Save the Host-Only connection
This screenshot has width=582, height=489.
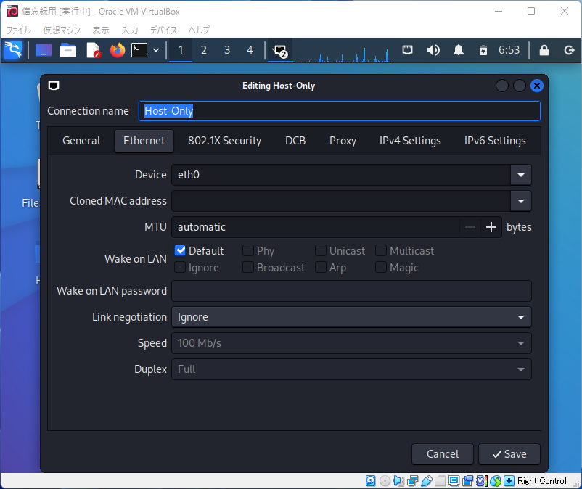point(509,454)
